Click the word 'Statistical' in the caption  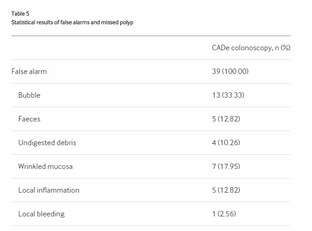(x=23, y=22)
